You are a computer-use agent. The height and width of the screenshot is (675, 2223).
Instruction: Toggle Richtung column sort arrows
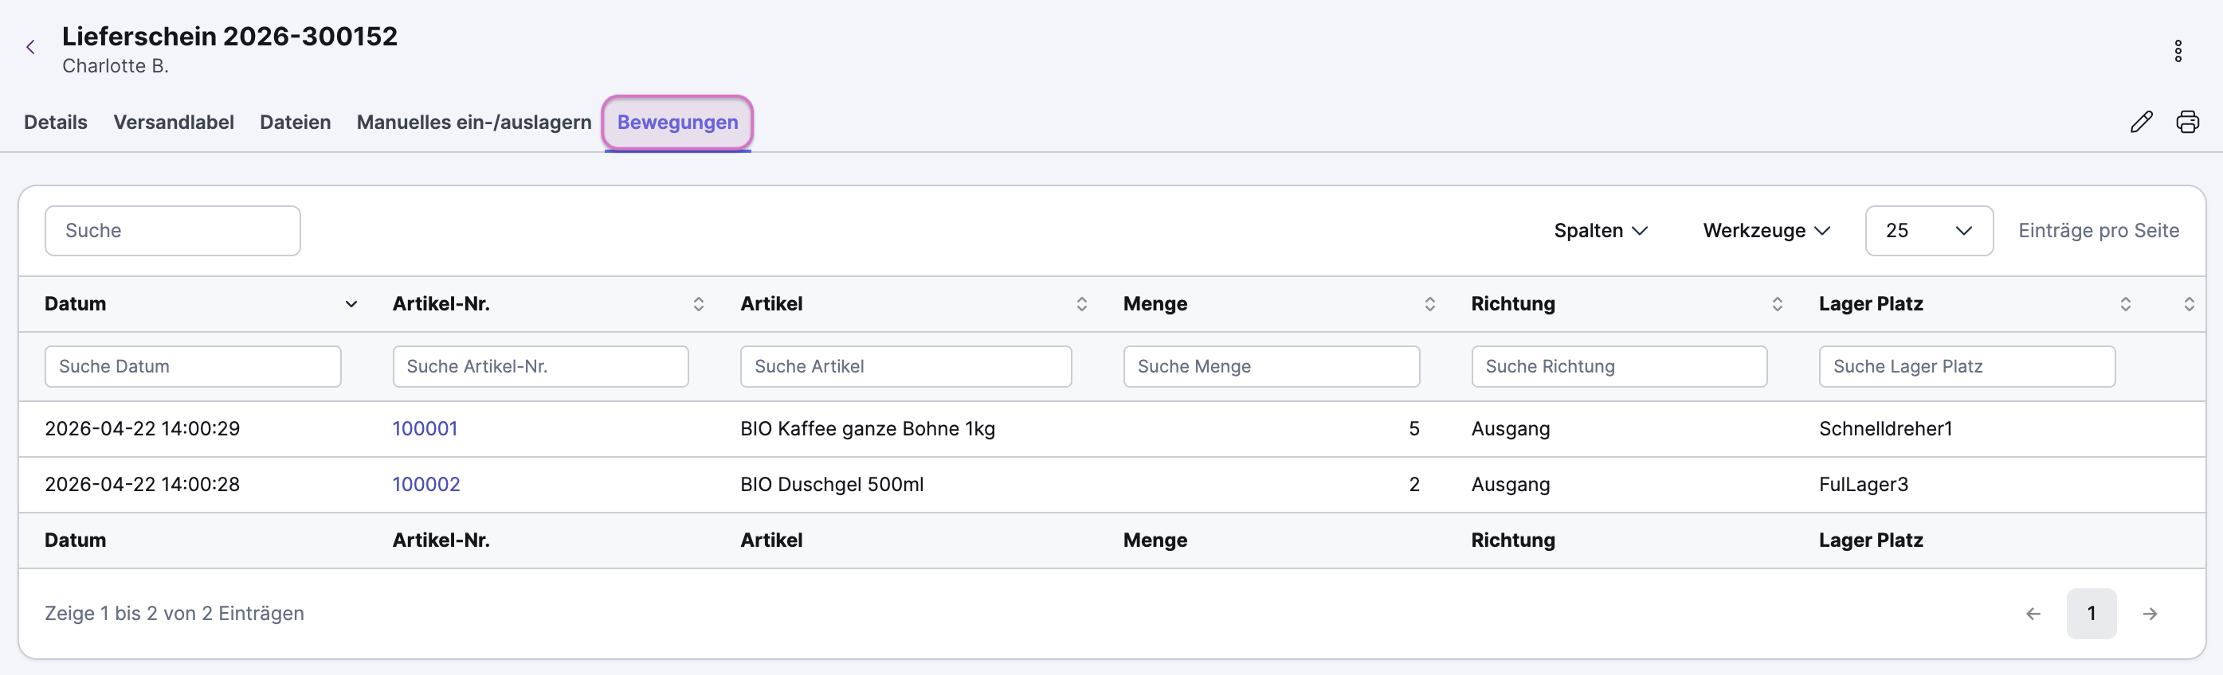click(x=1777, y=304)
